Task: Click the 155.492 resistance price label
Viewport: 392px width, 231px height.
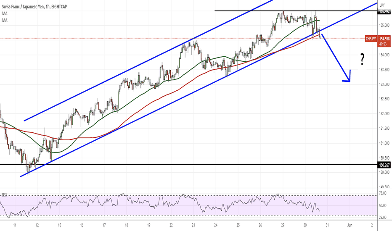Action: 384,11
